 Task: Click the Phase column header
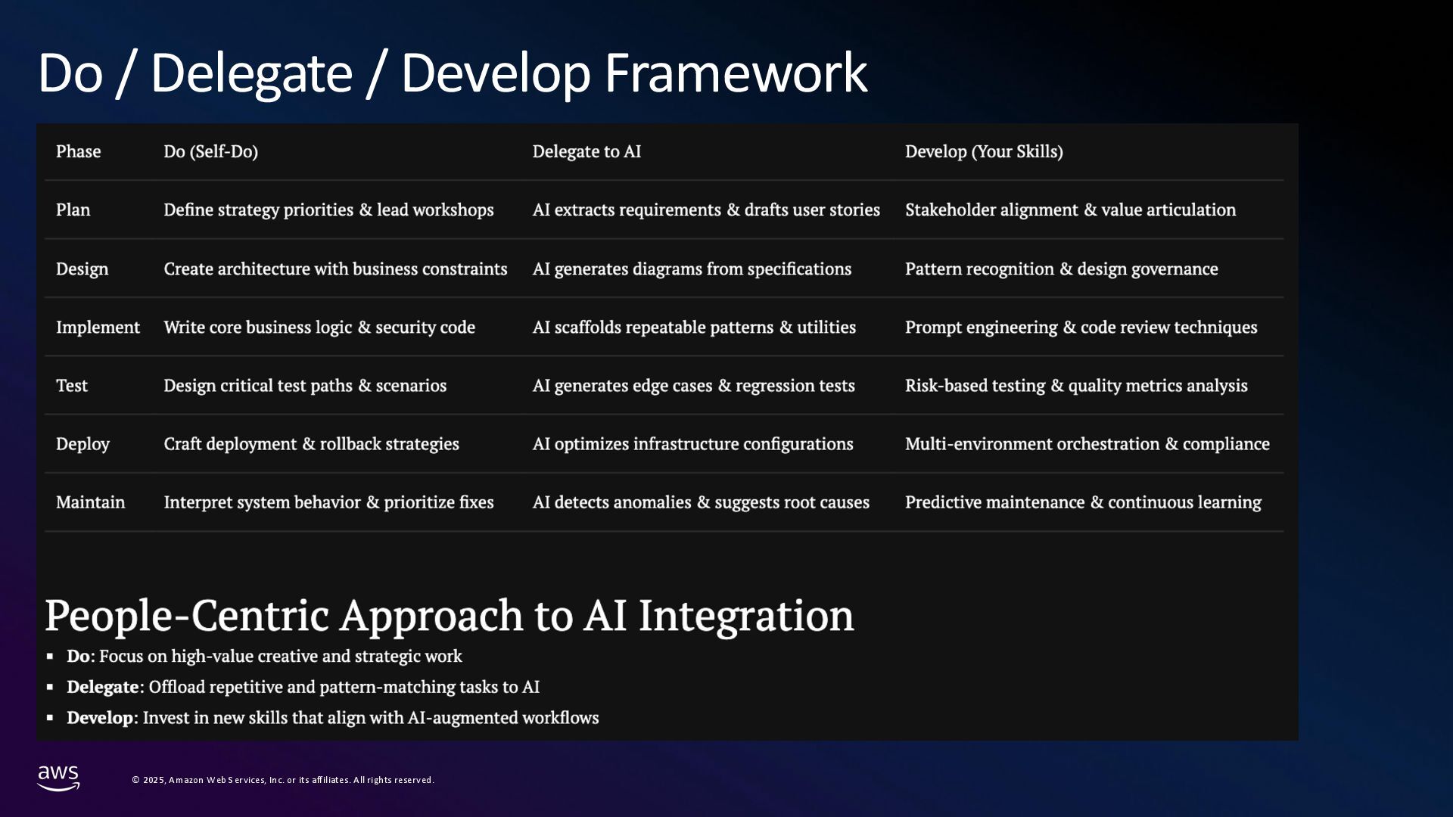[78, 151]
